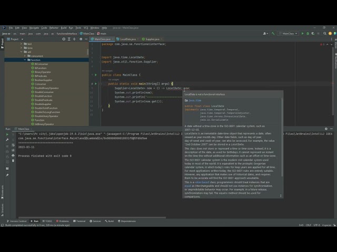Open the File menu
This screenshot has height=252, width=337.
coord(11,28)
